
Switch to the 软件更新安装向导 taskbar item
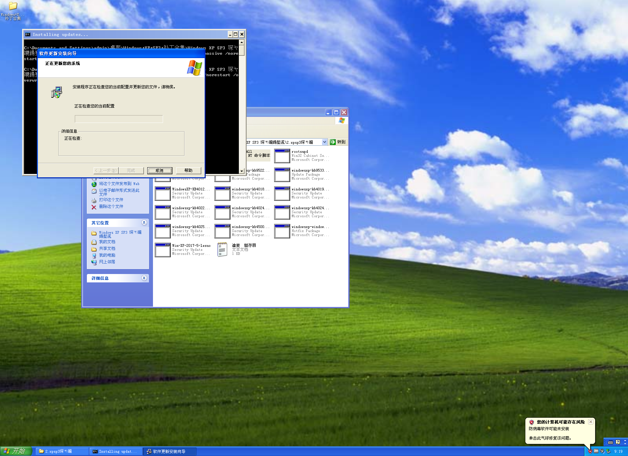tap(170, 451)
